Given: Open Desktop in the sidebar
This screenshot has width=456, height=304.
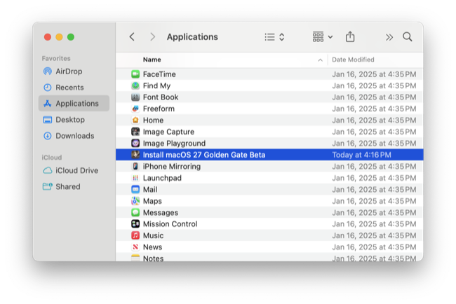Looking at the screenshot, I should tap(74, 120).
